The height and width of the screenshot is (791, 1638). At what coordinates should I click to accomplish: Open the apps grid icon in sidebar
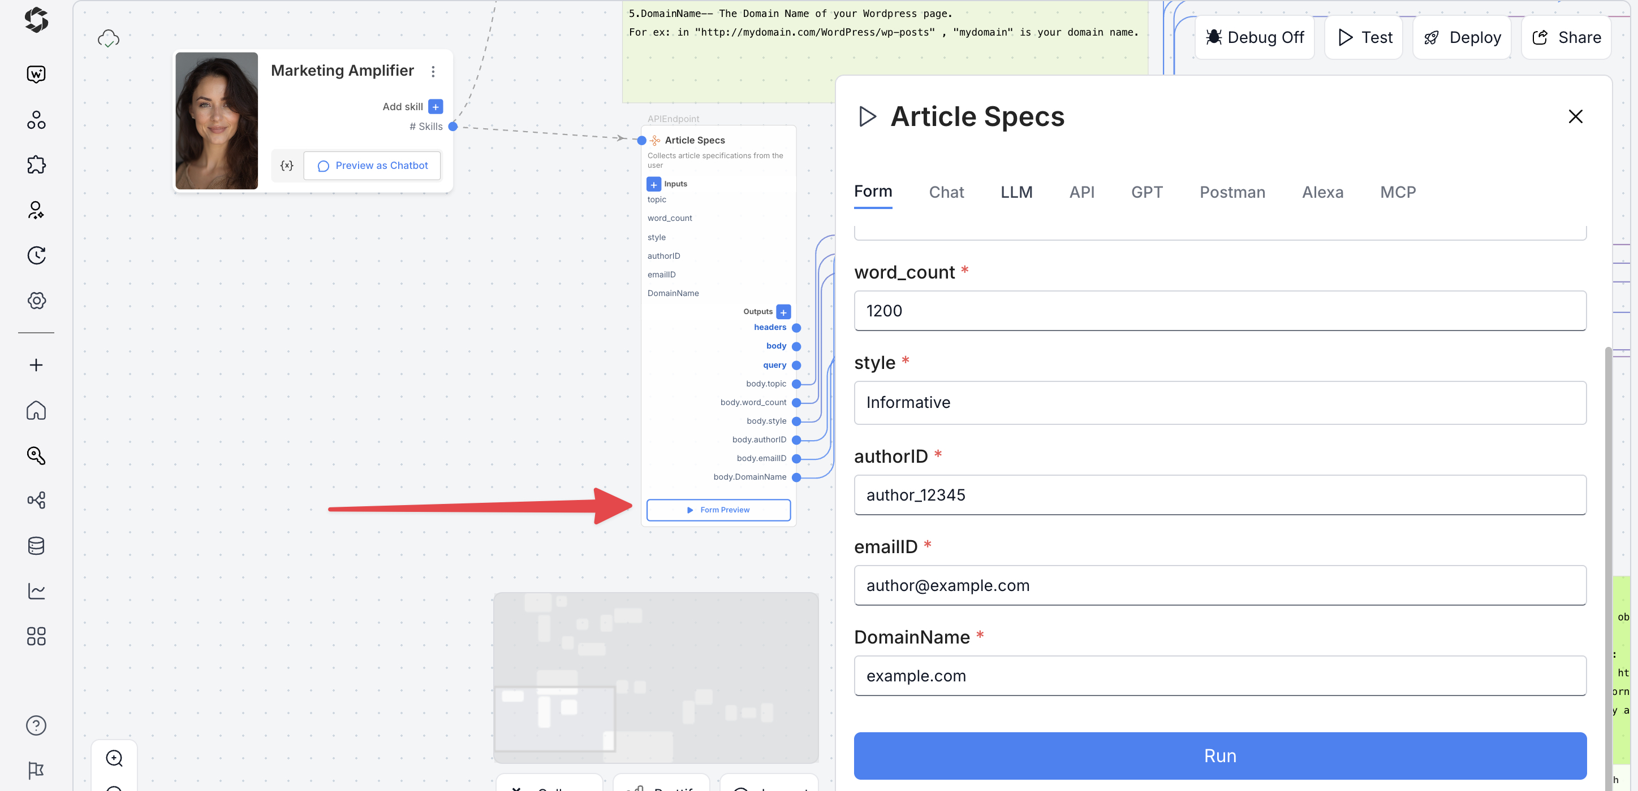click(36, 636)
